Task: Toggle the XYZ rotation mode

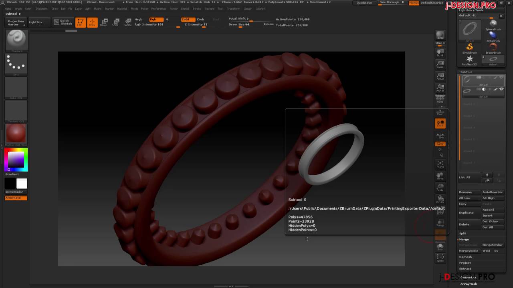Action: click(x=440, y=144)
